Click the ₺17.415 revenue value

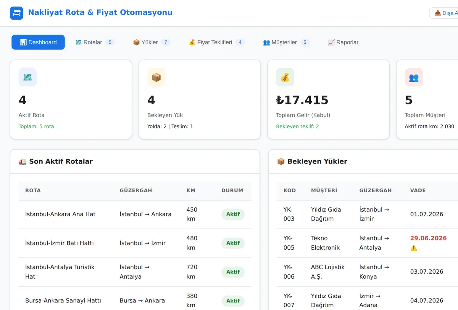[x=302, y=100]
